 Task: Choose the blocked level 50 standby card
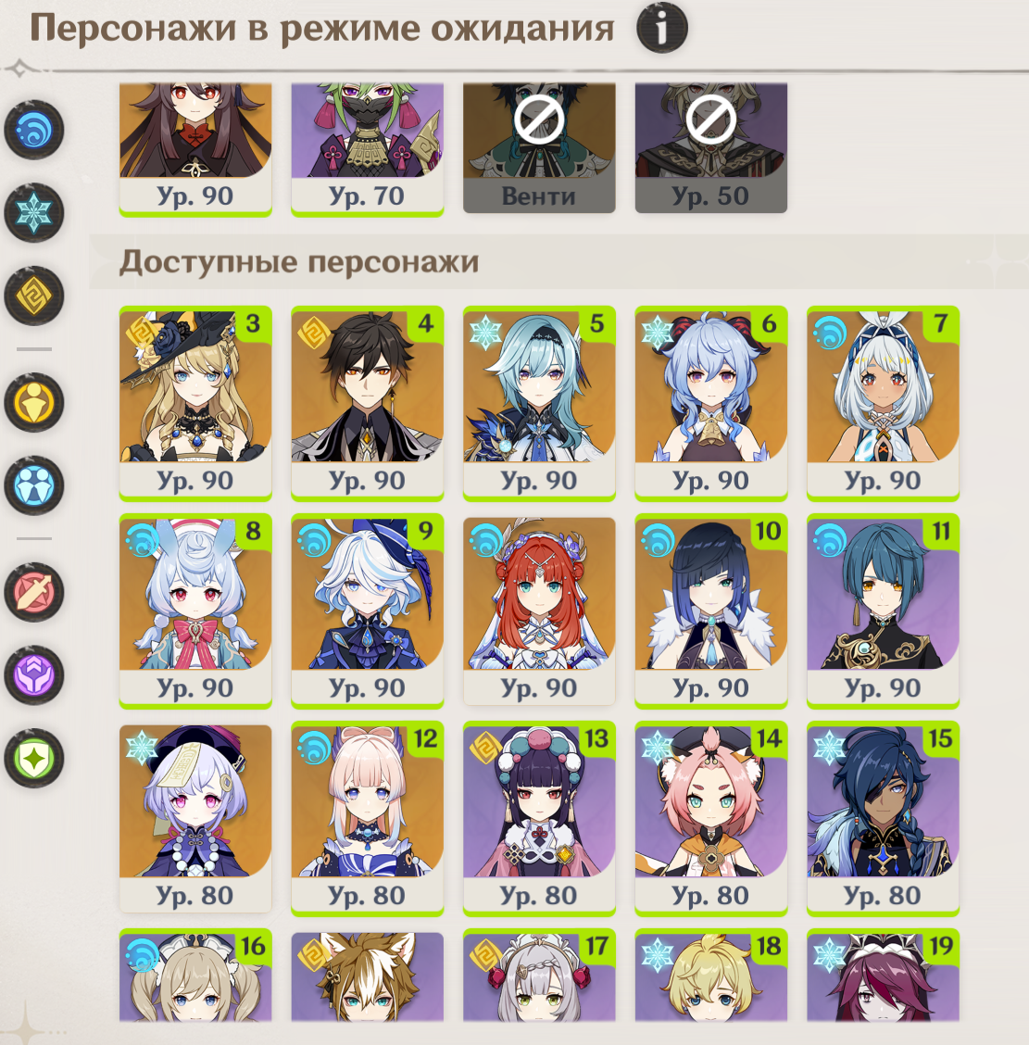point(711,148)
